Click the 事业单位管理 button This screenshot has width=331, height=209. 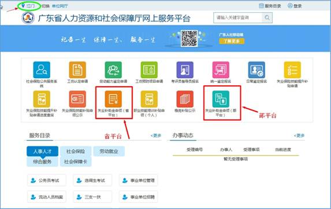pyautogui.click(x=139, y=180)
